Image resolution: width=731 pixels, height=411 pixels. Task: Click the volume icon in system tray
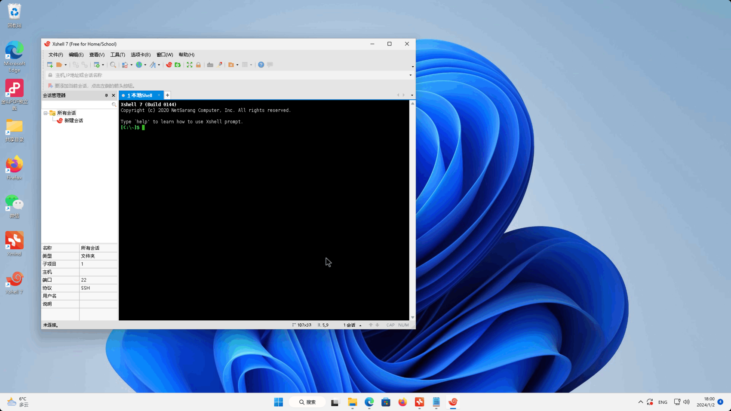click(686, 402)
